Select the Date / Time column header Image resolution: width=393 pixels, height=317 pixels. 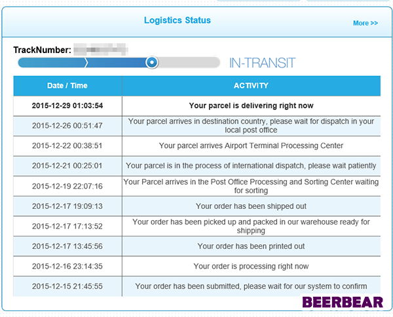tap(67, 86)
